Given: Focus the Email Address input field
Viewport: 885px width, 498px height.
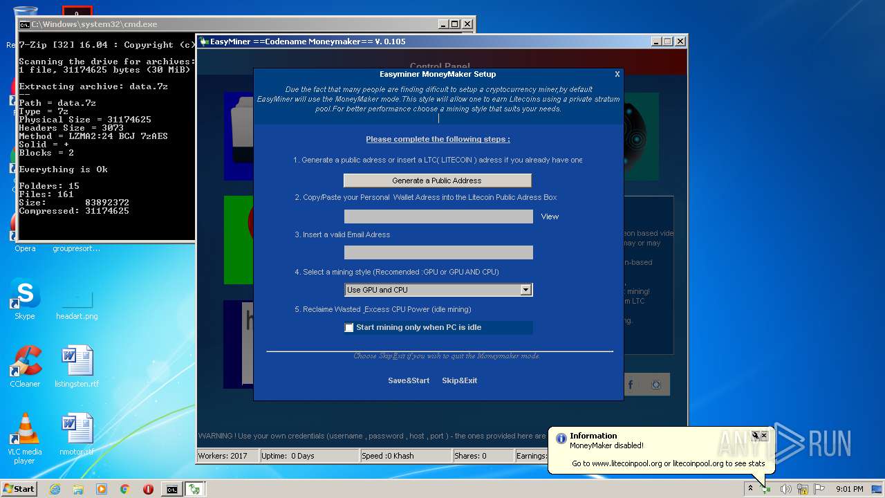Looking at the screenshot, I should (438, 252).
